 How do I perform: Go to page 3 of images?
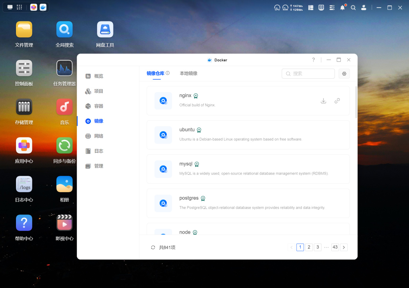coord(318,247)
